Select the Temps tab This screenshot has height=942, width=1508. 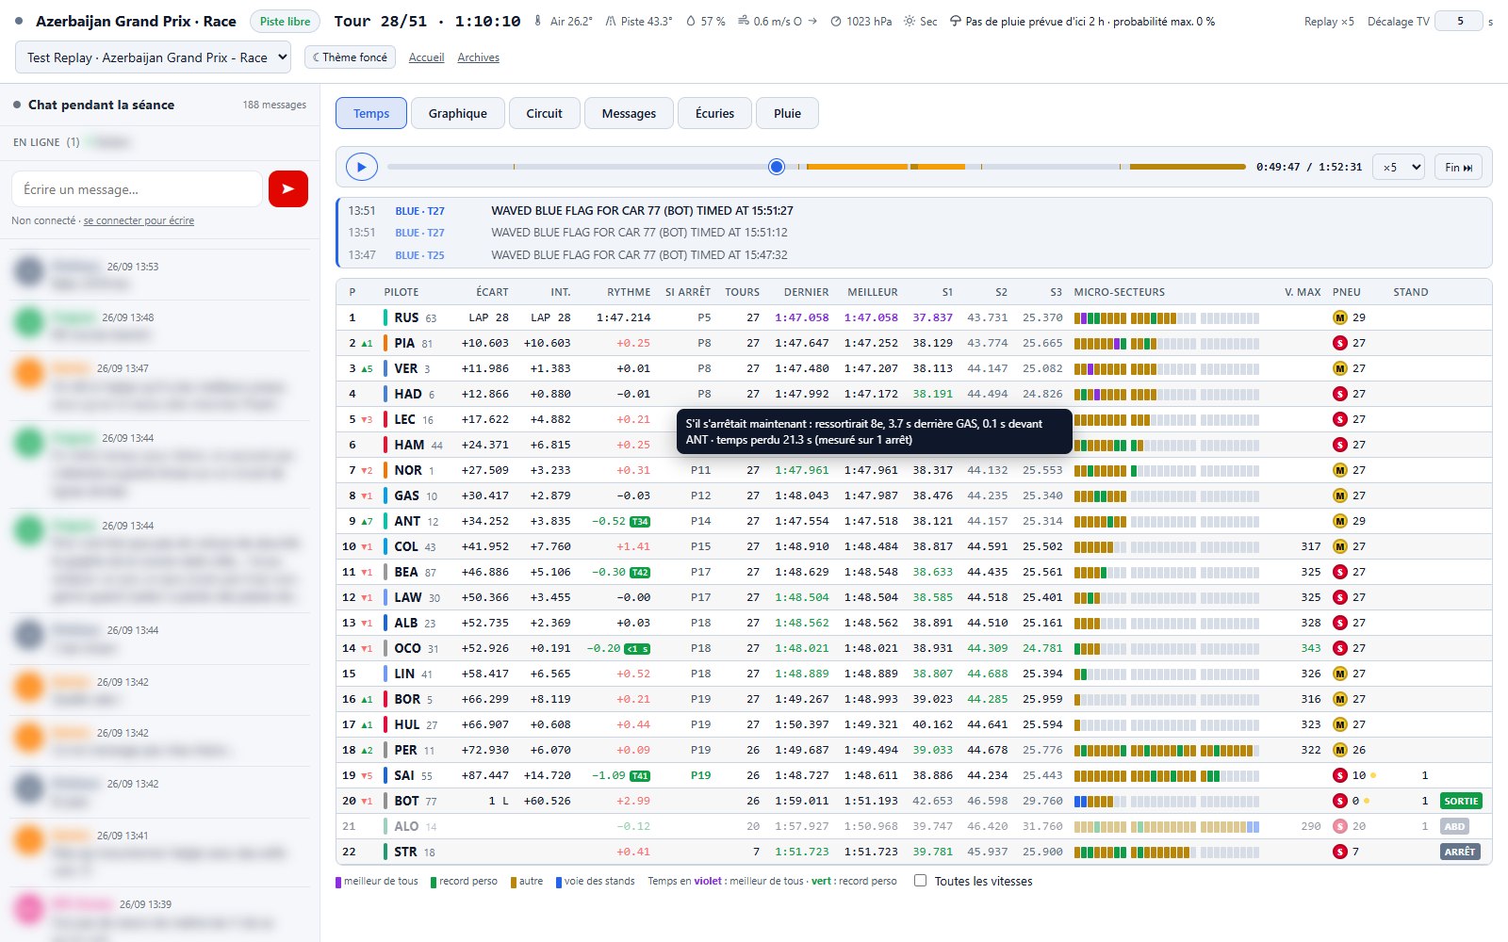click(371, 113)
